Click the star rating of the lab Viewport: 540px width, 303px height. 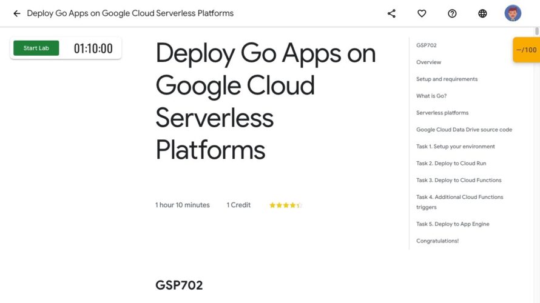click(286, 205)
